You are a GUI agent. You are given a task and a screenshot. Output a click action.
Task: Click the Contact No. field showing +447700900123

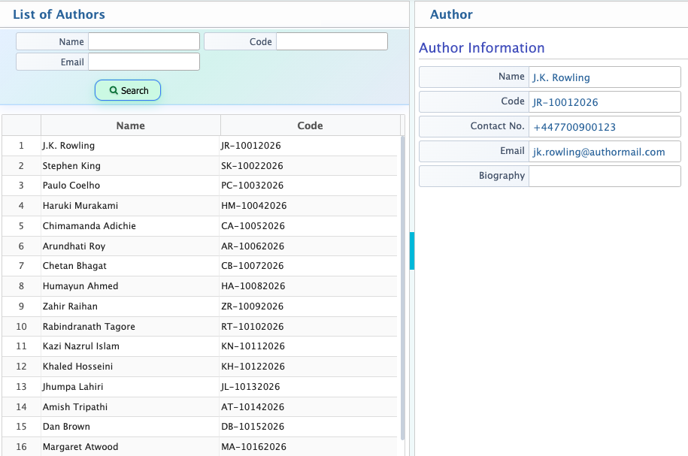point(605,126)
